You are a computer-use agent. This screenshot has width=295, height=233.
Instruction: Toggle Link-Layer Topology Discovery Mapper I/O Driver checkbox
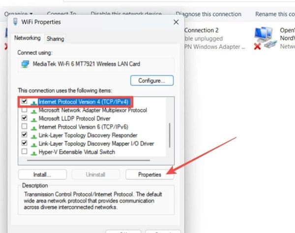point(24,144)
